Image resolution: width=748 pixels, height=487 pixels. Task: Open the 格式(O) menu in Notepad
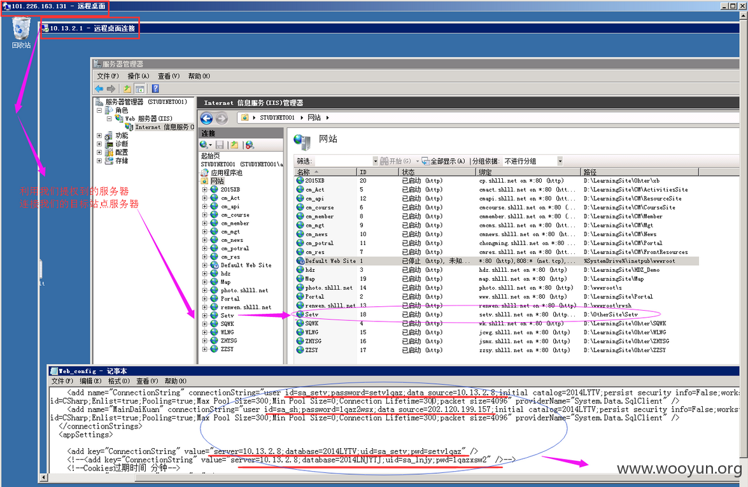(119, 381)
